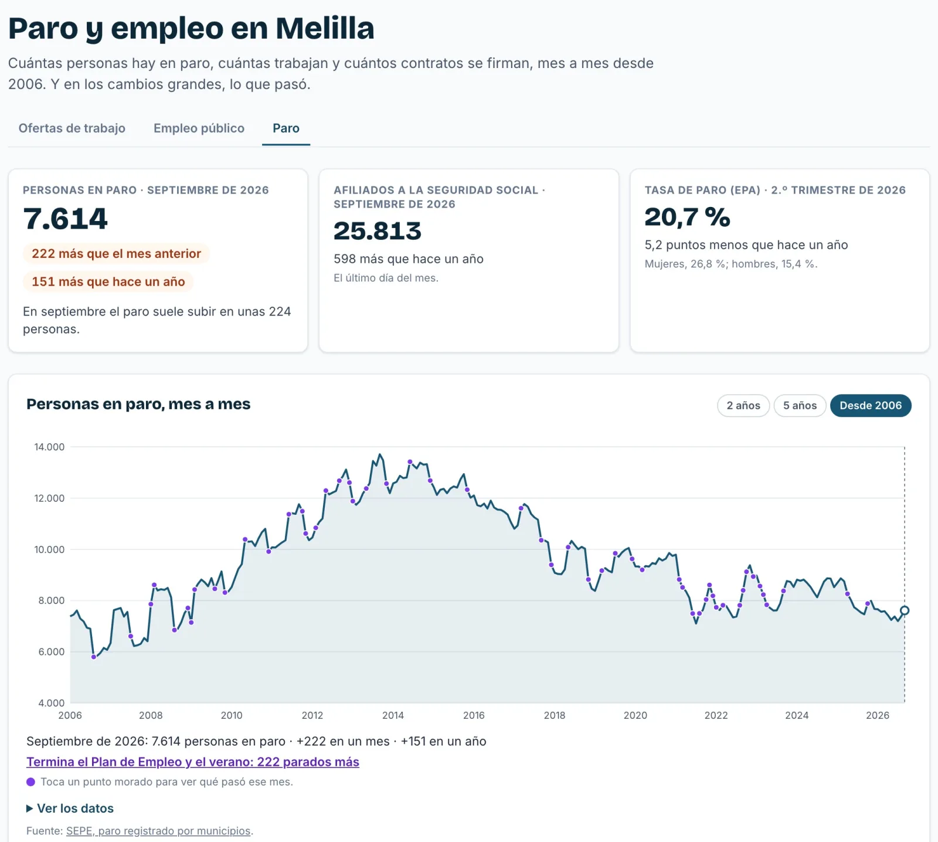Image resolution: width=938 pixels, height=842 pixels.
Task: Click the page title Paro y empleo en Melilla
Action: 191,28
